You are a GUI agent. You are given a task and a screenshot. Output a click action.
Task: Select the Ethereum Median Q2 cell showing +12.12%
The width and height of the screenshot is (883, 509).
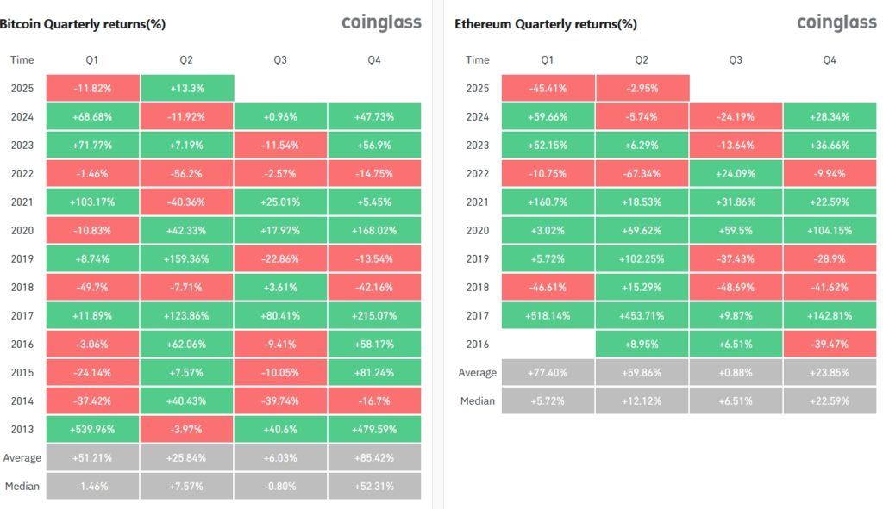point(642,400)
